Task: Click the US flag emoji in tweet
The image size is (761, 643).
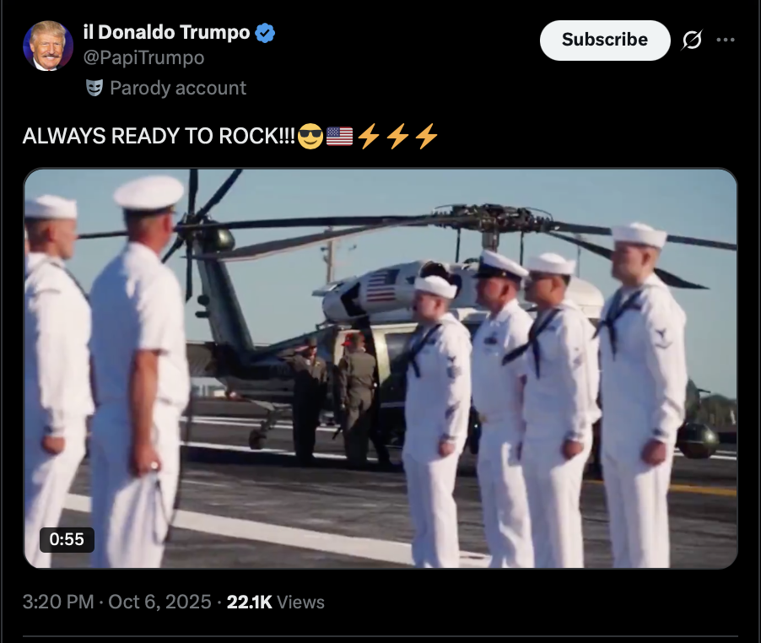Action: [x=339, y=136]
